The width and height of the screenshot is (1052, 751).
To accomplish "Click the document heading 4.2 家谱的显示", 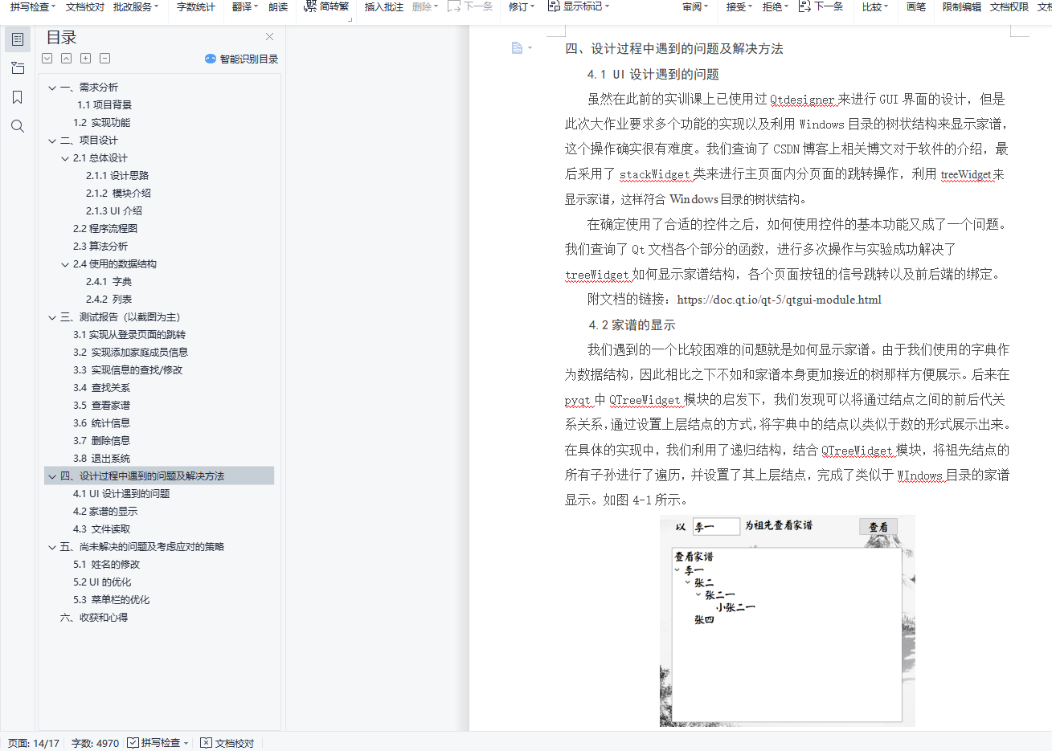I will (632, 324).
